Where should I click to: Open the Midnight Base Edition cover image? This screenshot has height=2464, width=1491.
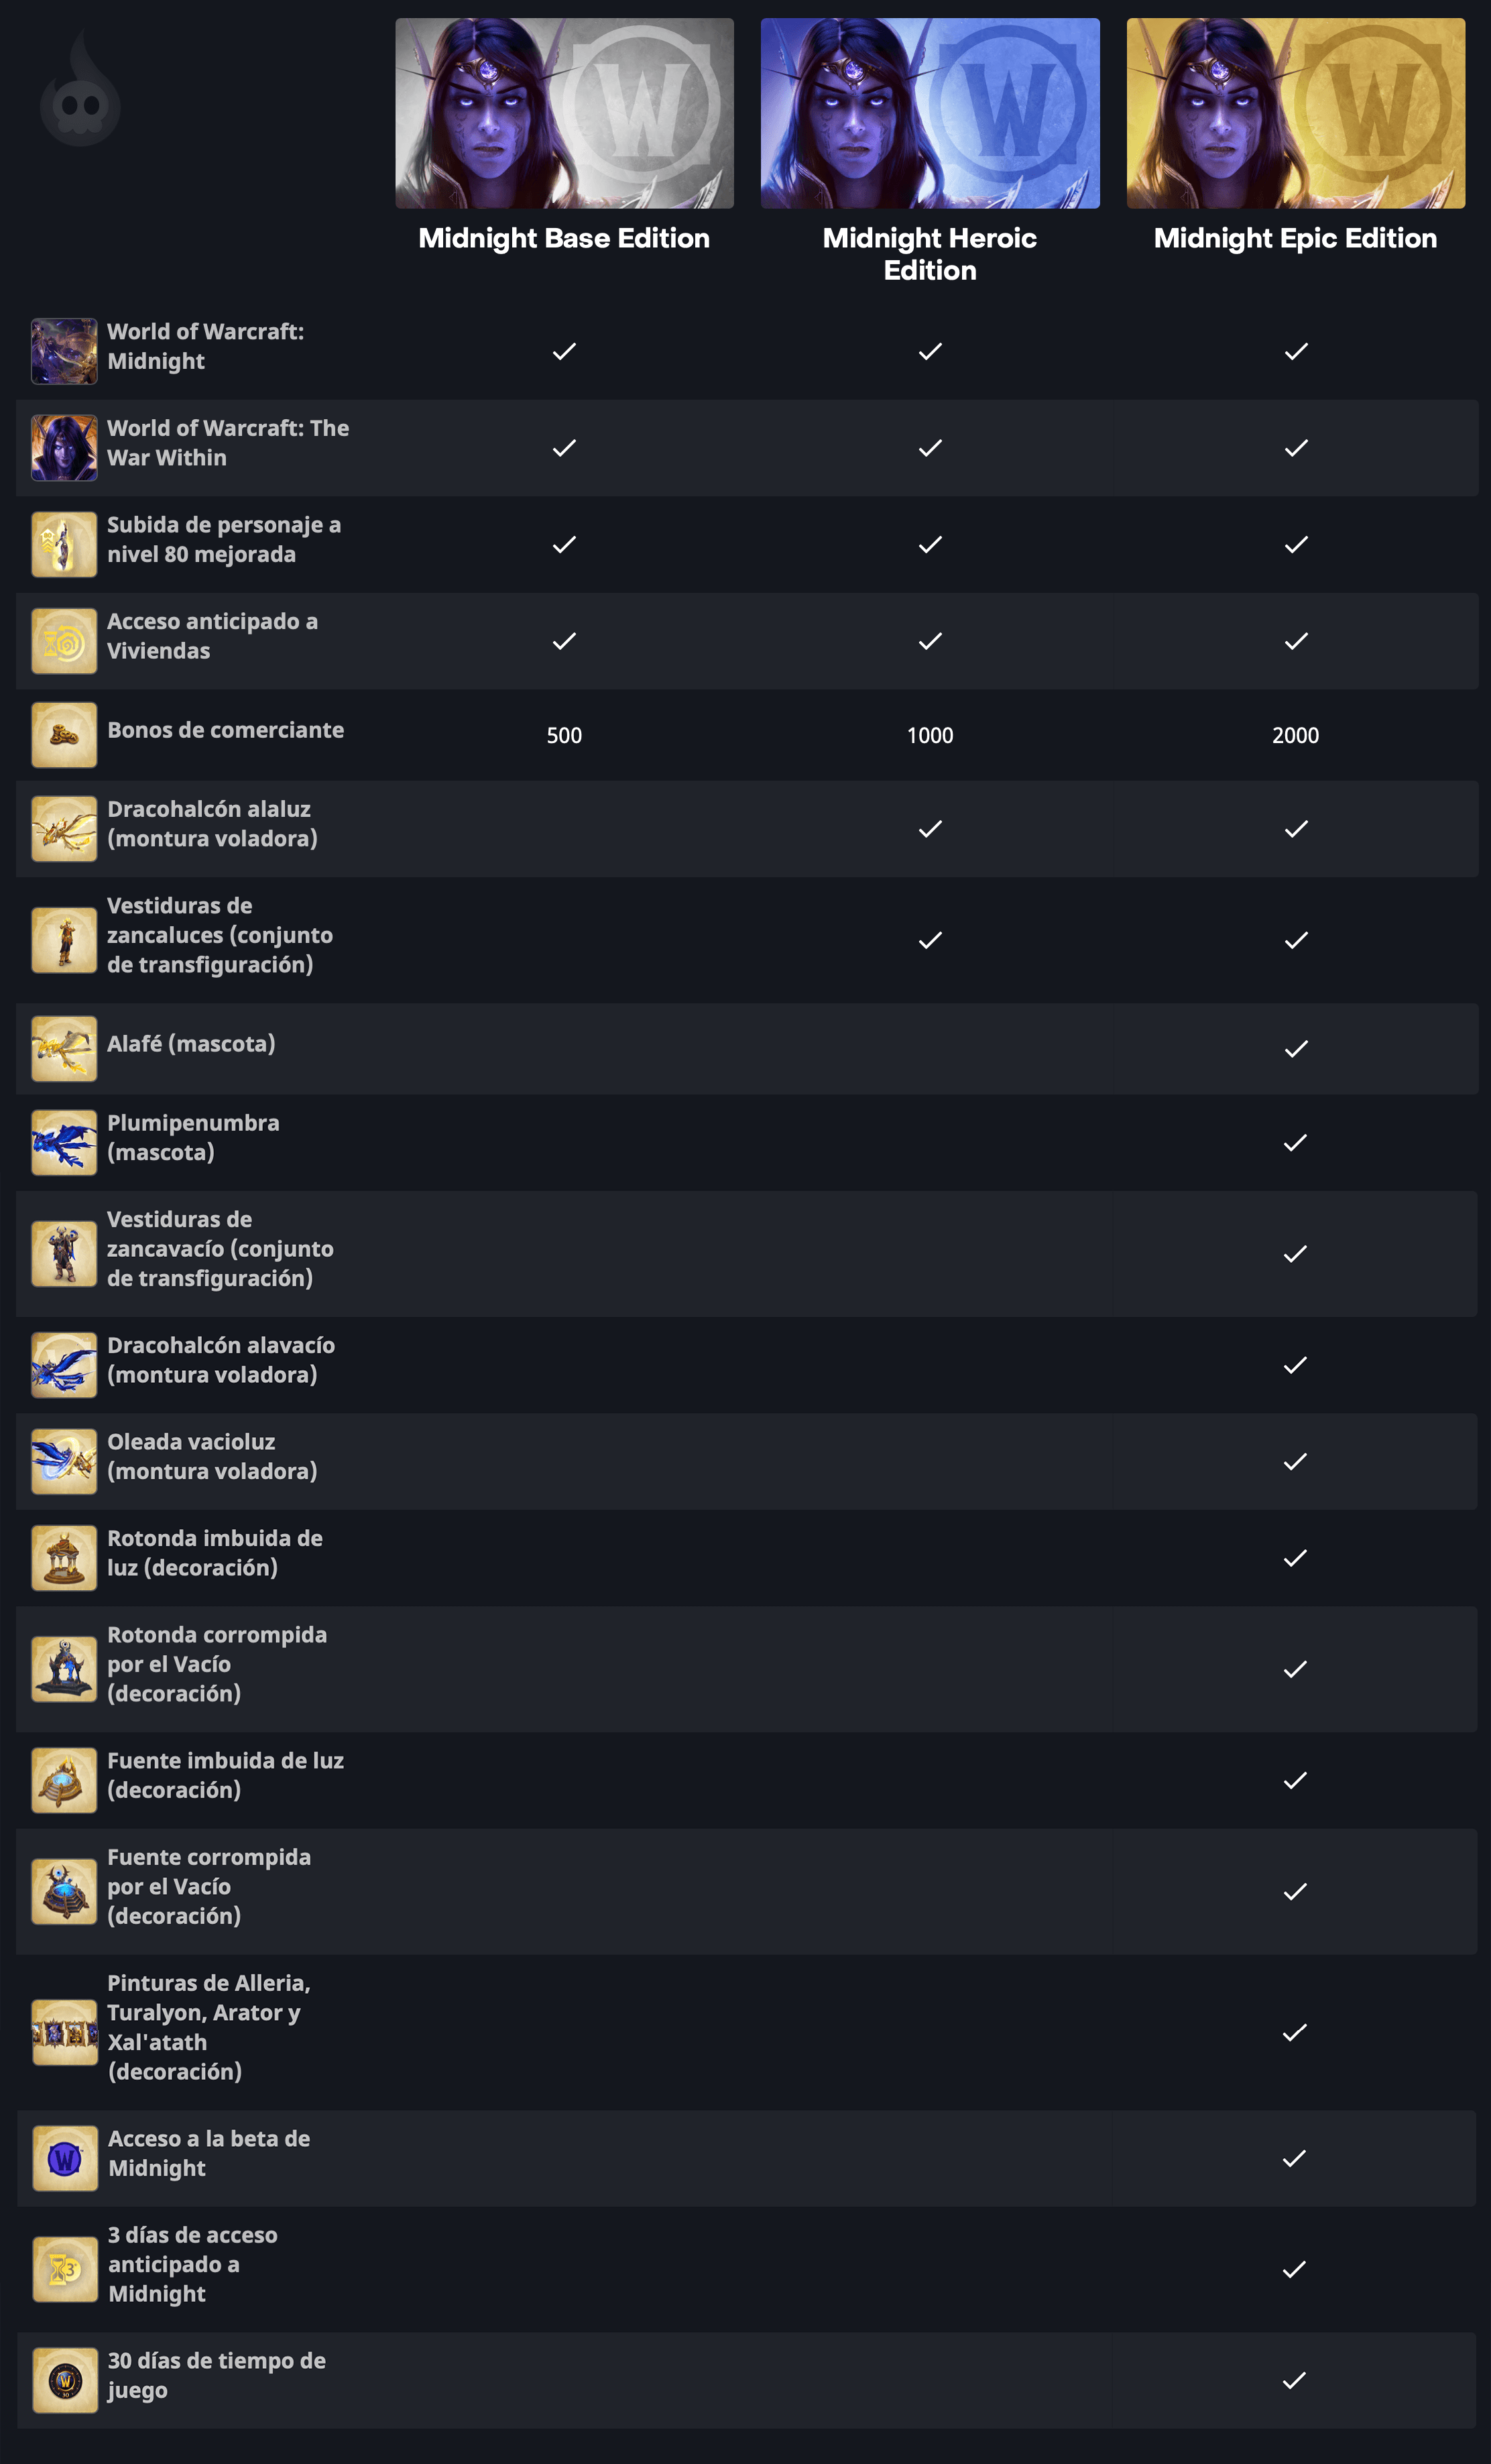point(564,113)
